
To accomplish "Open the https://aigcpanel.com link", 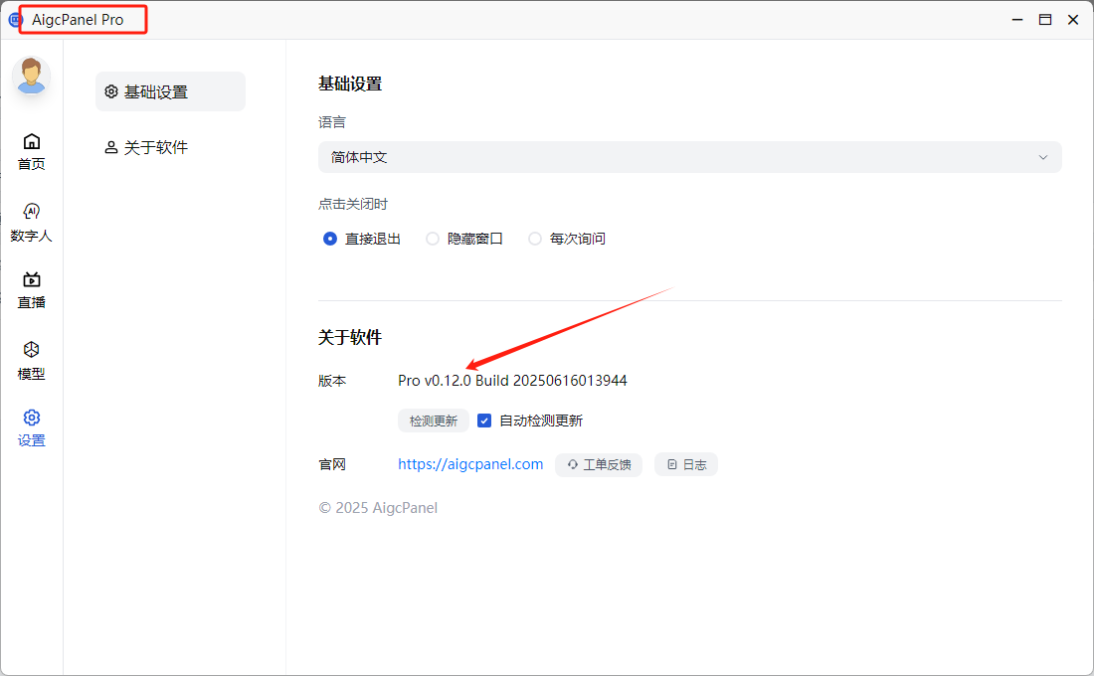I will (x=470, y=464).
